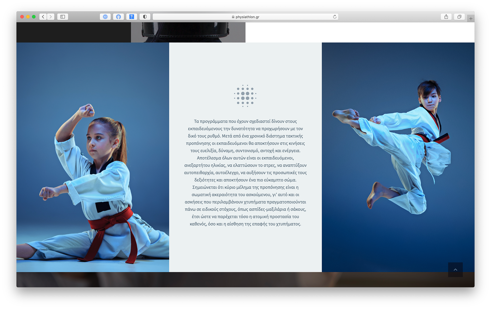
Task: Open the Share menu icon
Action: pos(446,17)
